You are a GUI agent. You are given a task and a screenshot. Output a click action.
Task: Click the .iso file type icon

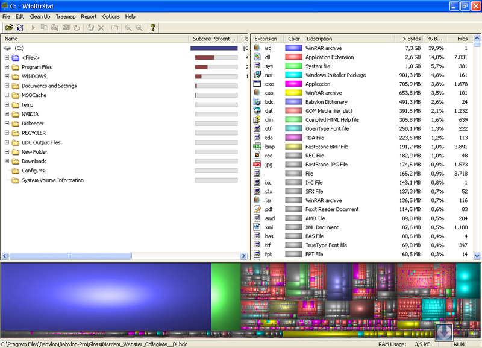257,48
